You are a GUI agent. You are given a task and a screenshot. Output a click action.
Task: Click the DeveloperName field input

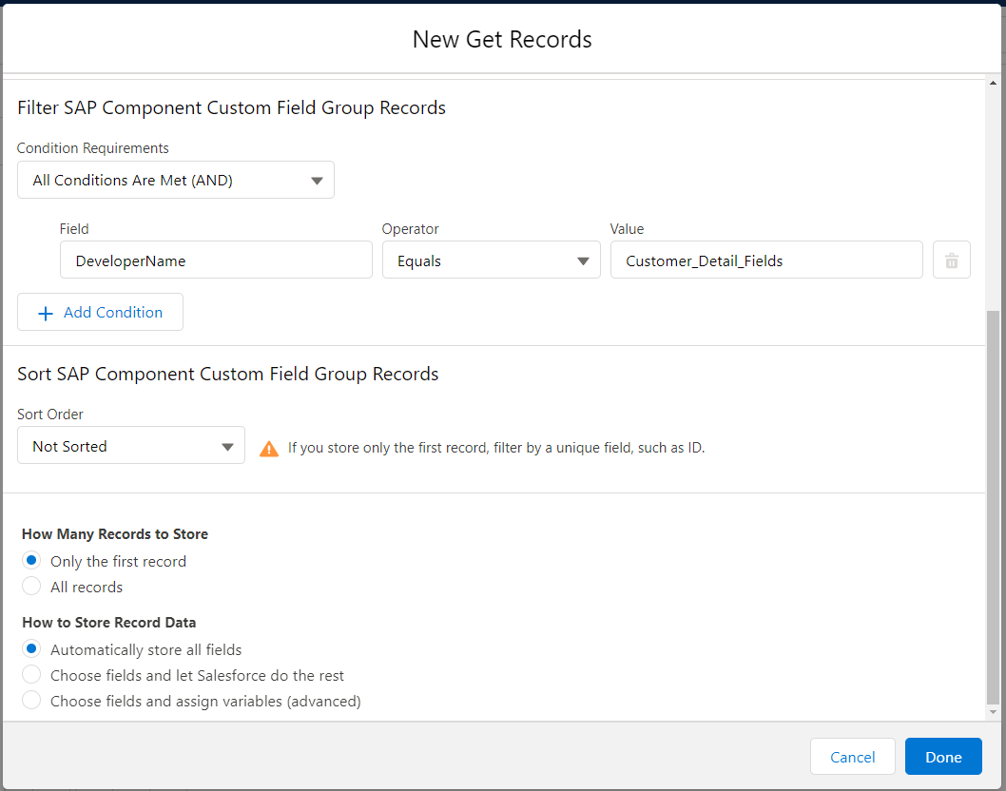point(216,260)
